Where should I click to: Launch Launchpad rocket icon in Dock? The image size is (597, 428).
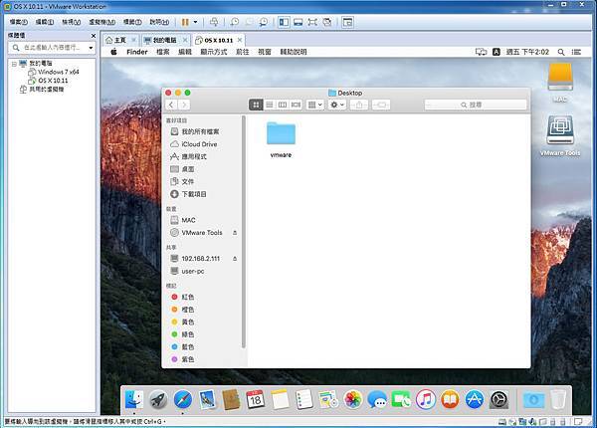158,400
